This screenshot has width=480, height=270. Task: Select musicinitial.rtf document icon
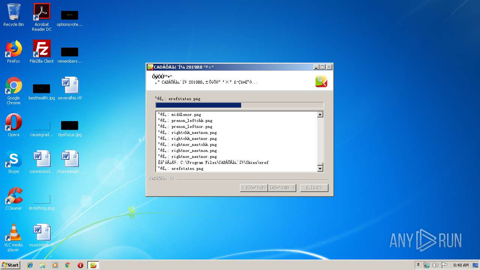coord(42,235)
